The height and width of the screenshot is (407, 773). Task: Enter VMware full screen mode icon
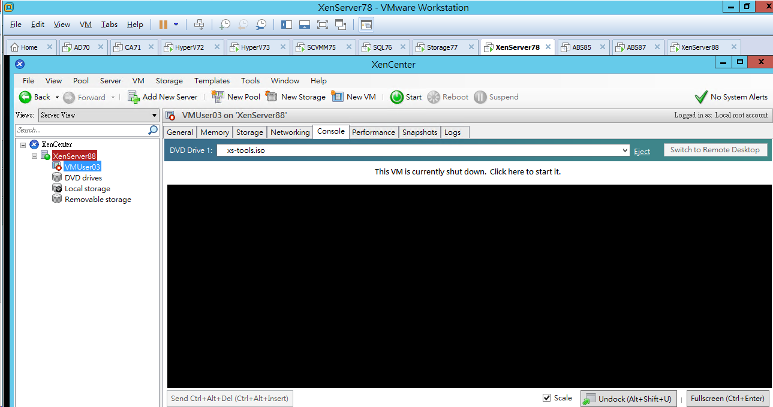[x=322, y=25]
